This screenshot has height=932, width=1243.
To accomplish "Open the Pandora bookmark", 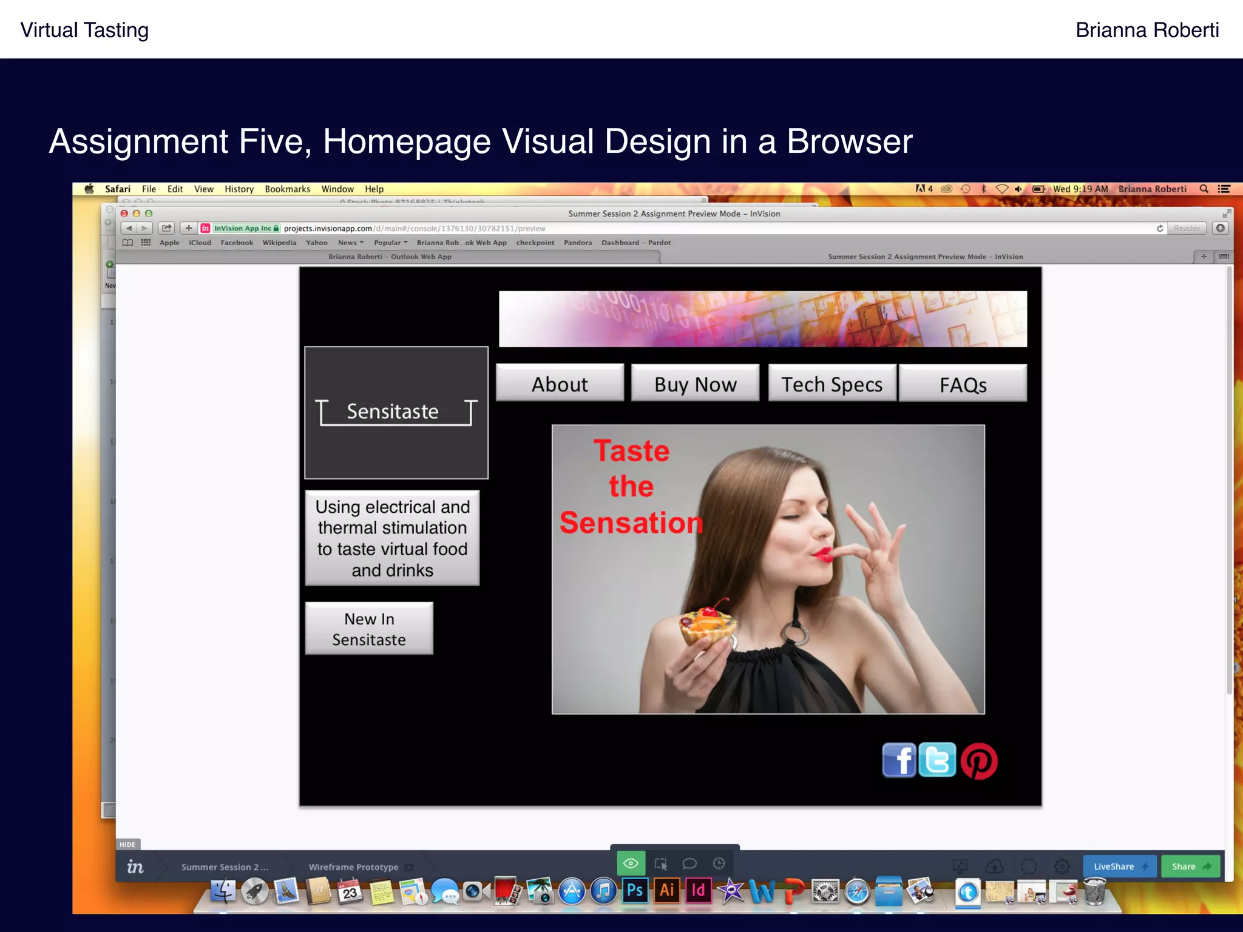I will 578,243.
